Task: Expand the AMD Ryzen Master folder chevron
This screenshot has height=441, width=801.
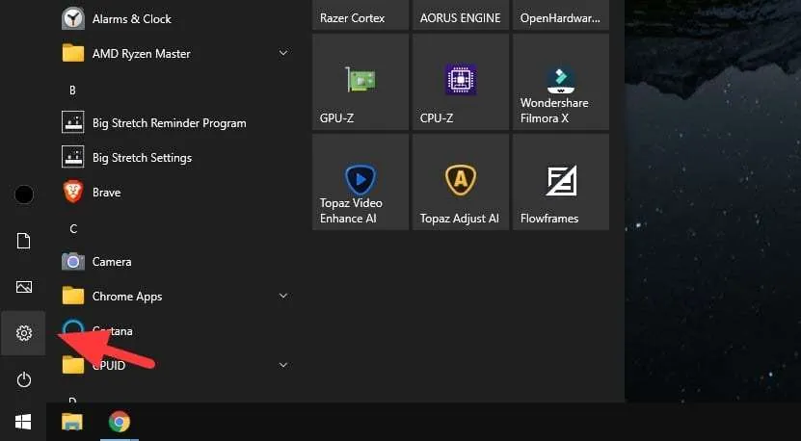Action: click(283, 53)
